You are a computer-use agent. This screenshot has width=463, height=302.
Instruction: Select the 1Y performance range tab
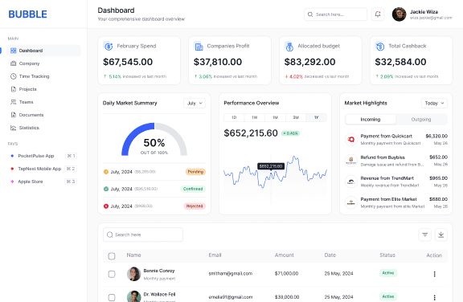tap(316, 117)
